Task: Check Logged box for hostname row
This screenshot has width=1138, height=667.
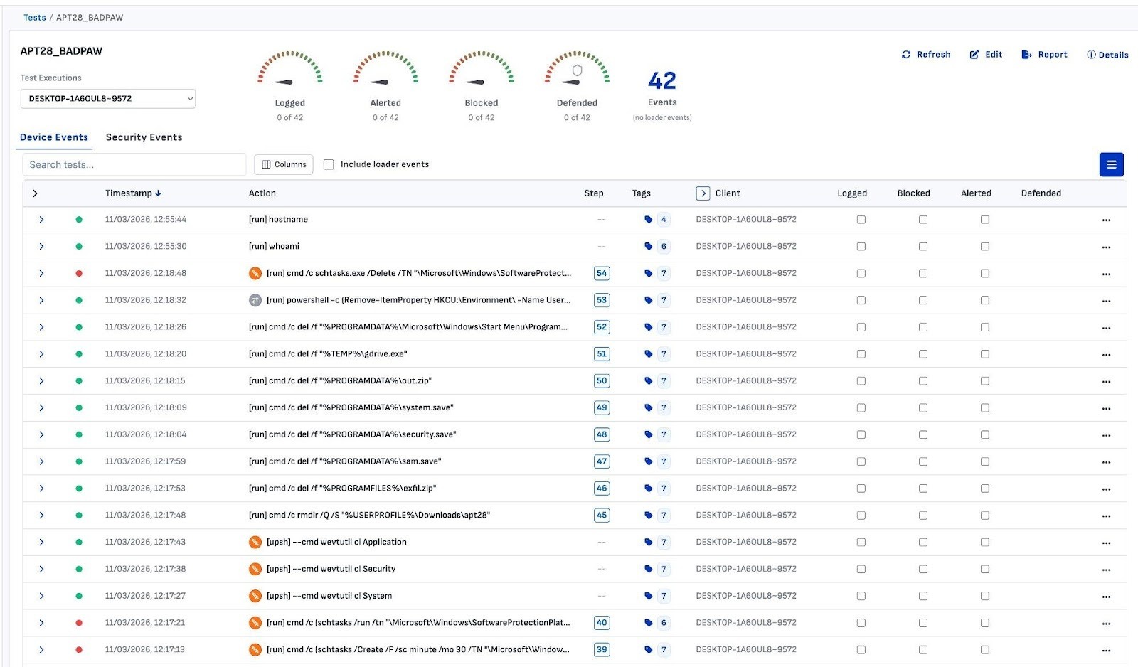Action: 861,220
